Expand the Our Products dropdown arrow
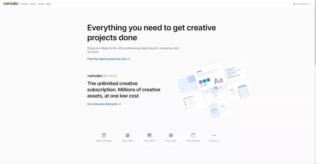 coord(309,4)
